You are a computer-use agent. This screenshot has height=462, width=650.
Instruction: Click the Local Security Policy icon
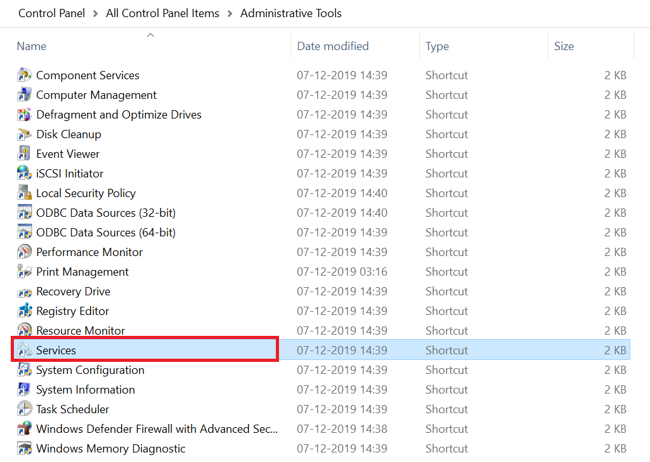tap(25, 193)
